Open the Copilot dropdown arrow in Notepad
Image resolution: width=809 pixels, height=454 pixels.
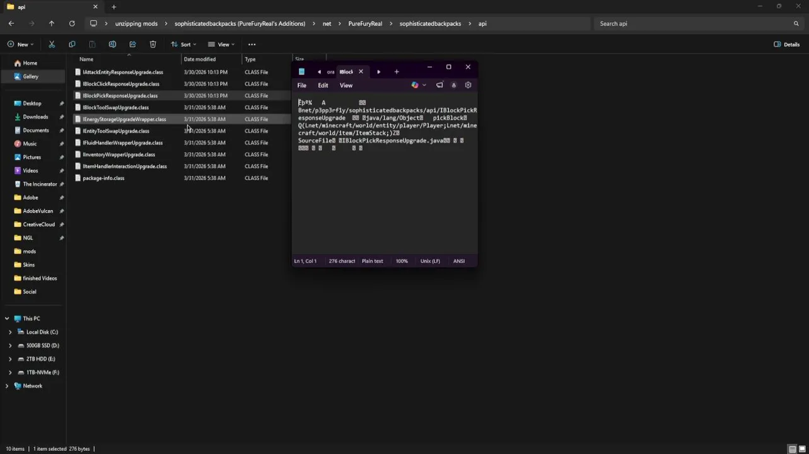(424, 85)
